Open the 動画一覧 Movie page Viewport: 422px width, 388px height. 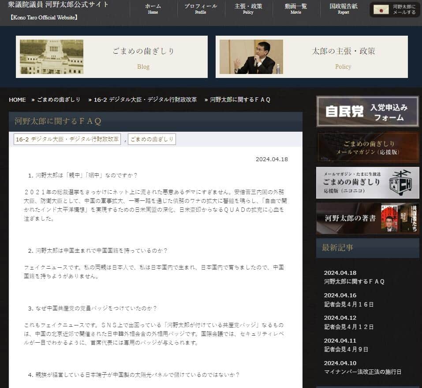pos(295,10)
